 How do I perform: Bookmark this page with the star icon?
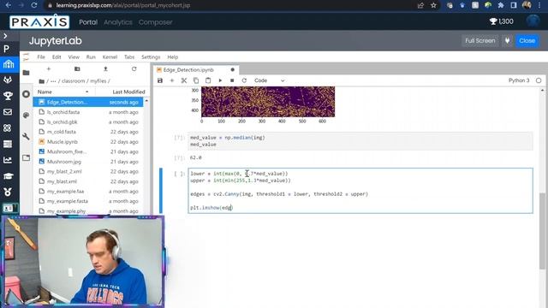coord(434,5)
